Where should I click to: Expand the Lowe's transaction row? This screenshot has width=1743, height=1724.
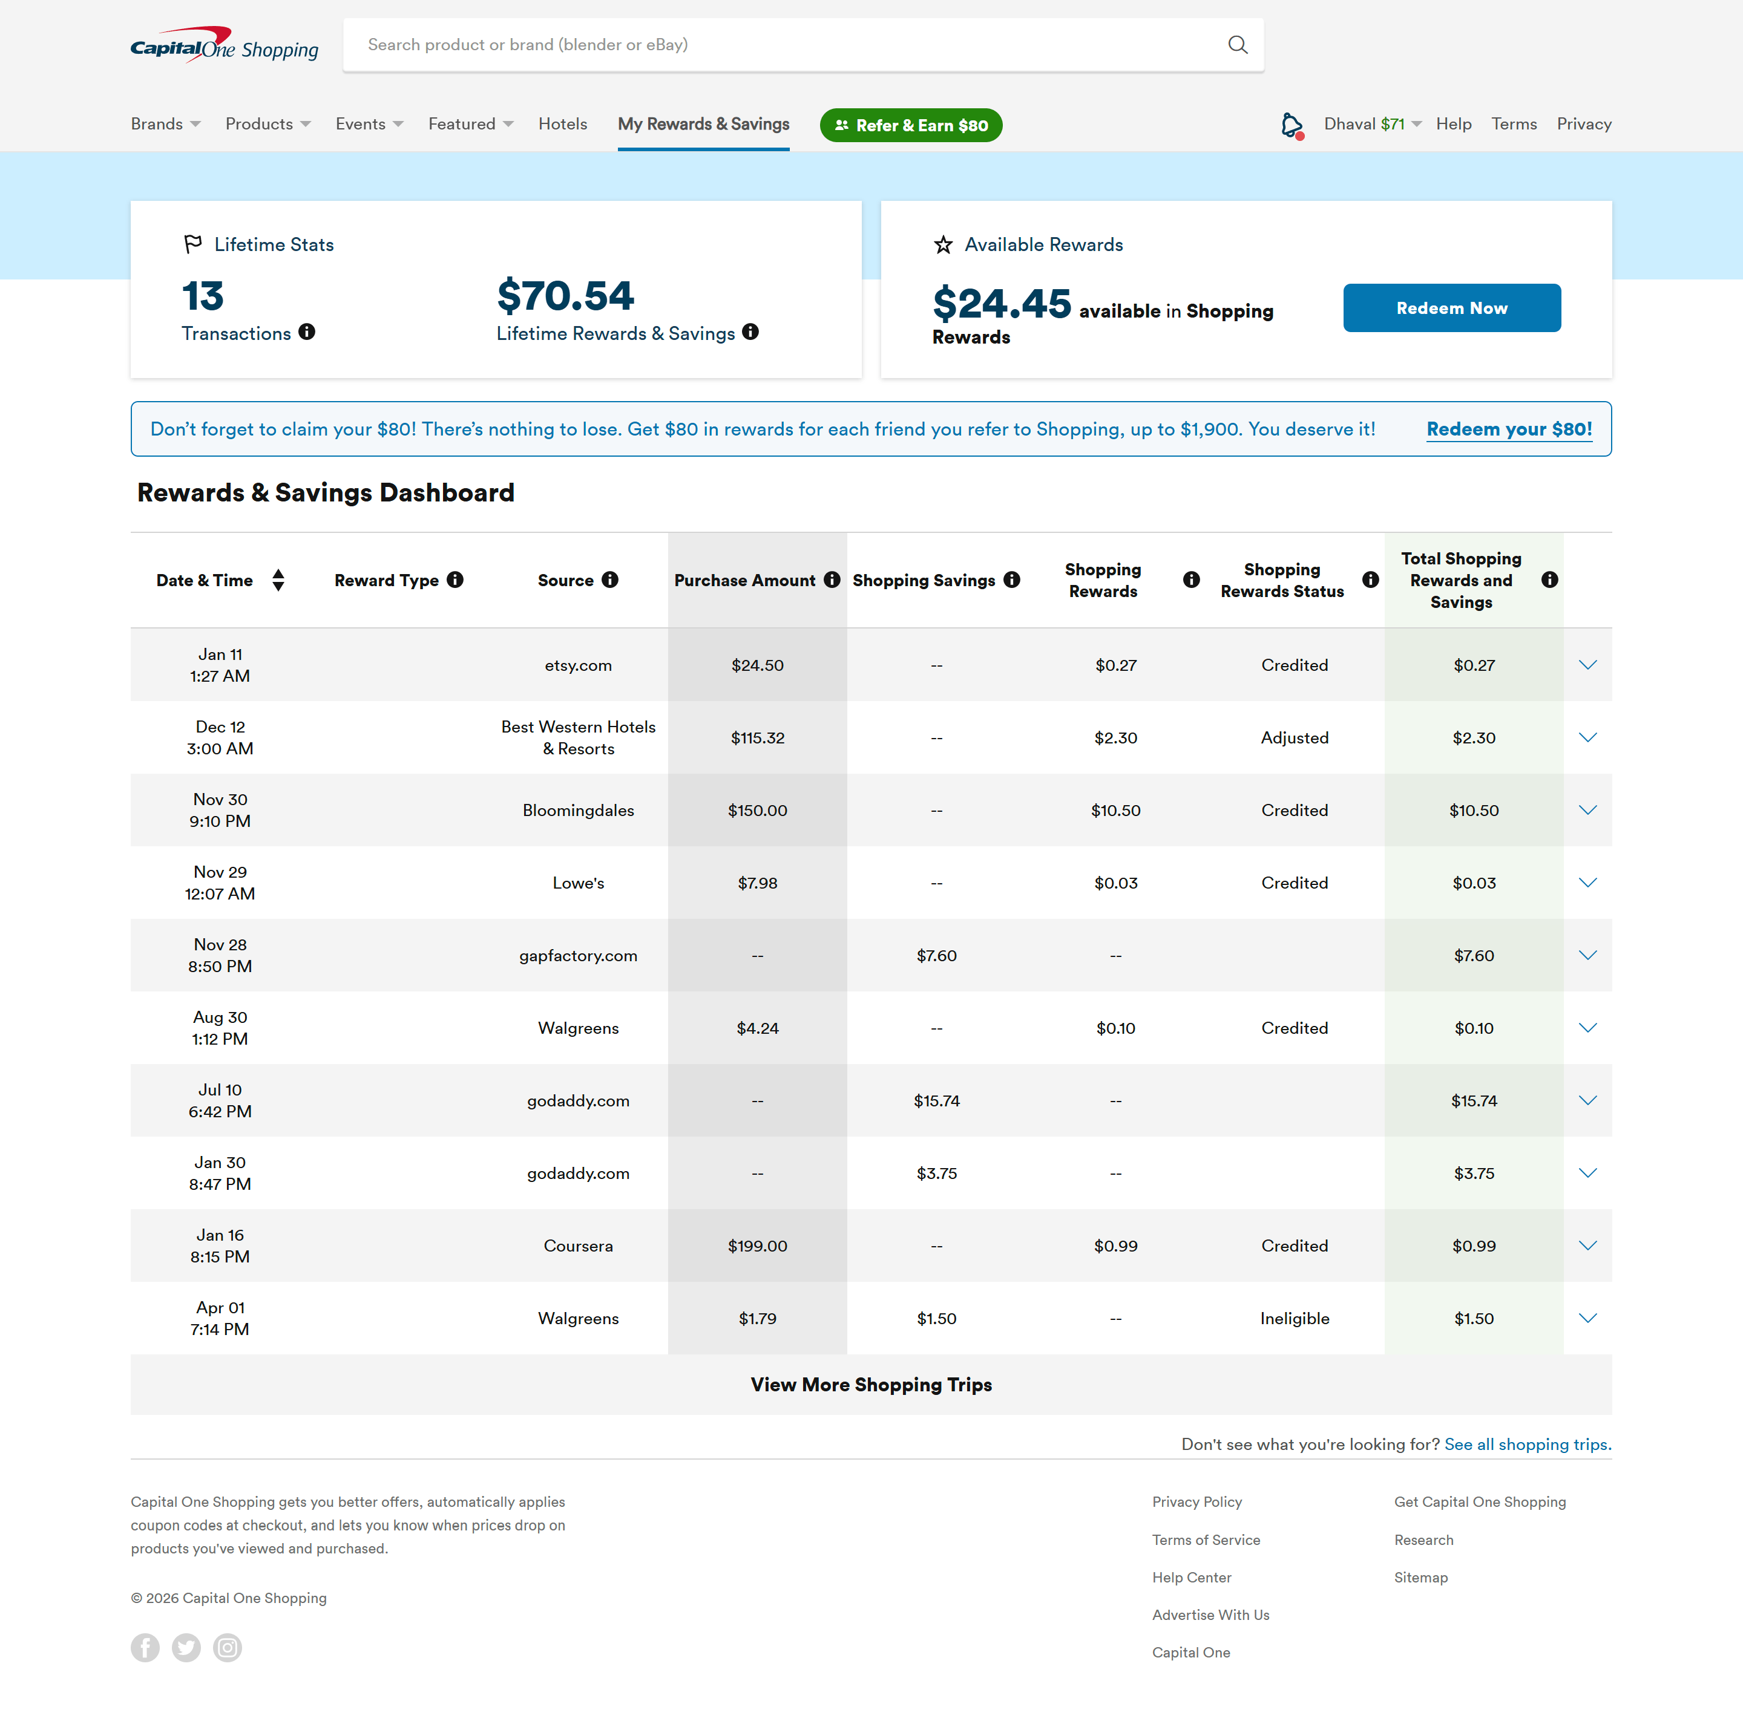1588,883
